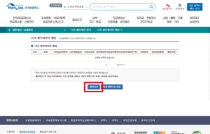
Task: Click the 해임하기 button
Action: (x=94, y=87)
